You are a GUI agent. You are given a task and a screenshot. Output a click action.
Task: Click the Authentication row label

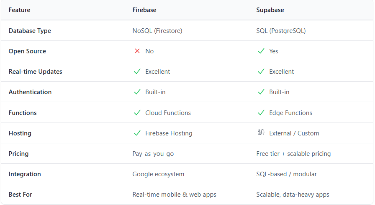(x=30, y=92)
